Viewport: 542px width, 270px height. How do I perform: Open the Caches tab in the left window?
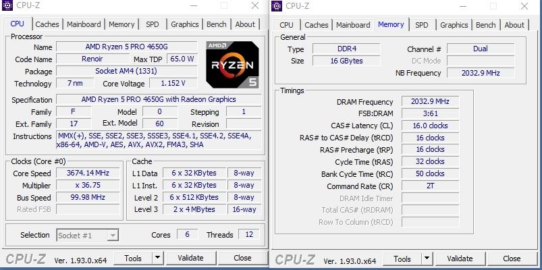(x=47, y=24)
